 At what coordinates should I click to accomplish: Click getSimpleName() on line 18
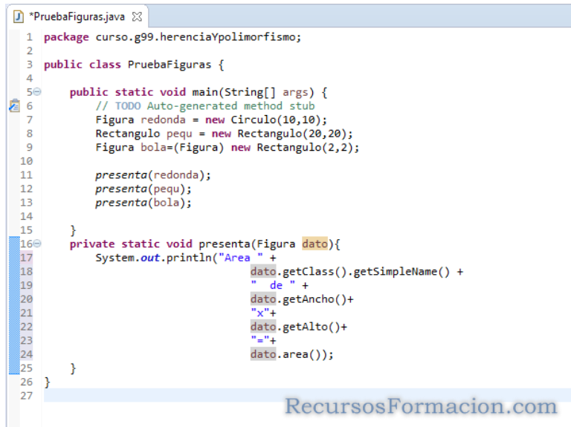[401, 272]
